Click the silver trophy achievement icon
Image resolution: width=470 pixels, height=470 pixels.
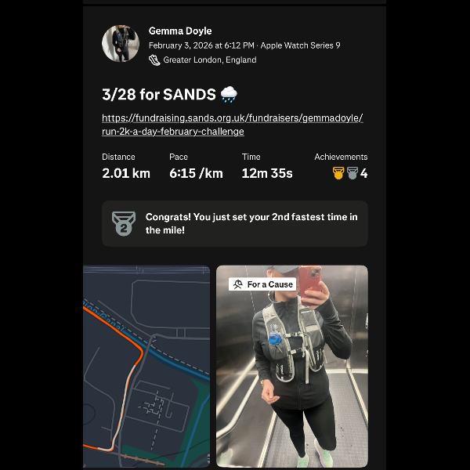352,173
